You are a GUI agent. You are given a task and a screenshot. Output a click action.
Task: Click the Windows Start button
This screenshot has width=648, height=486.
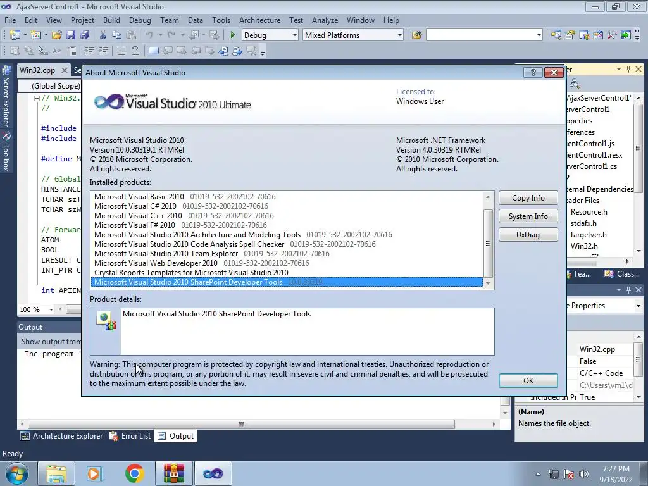point(17,473)
